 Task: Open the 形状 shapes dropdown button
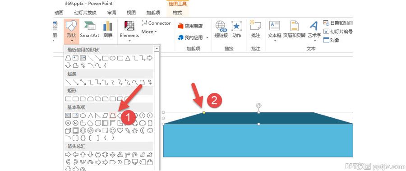pos(71,31)
